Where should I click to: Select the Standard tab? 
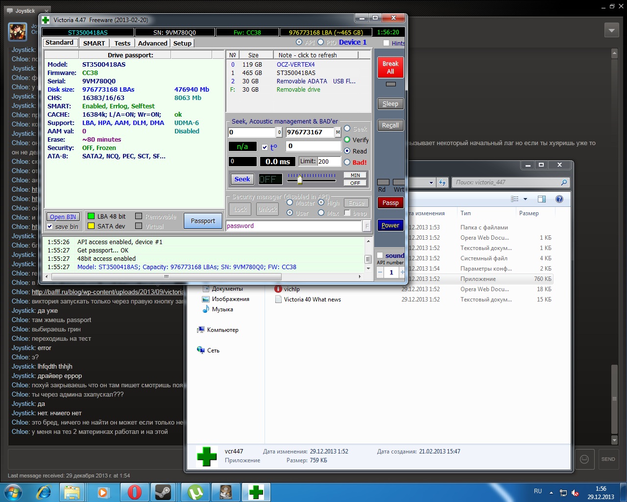(x=59, y=43)
